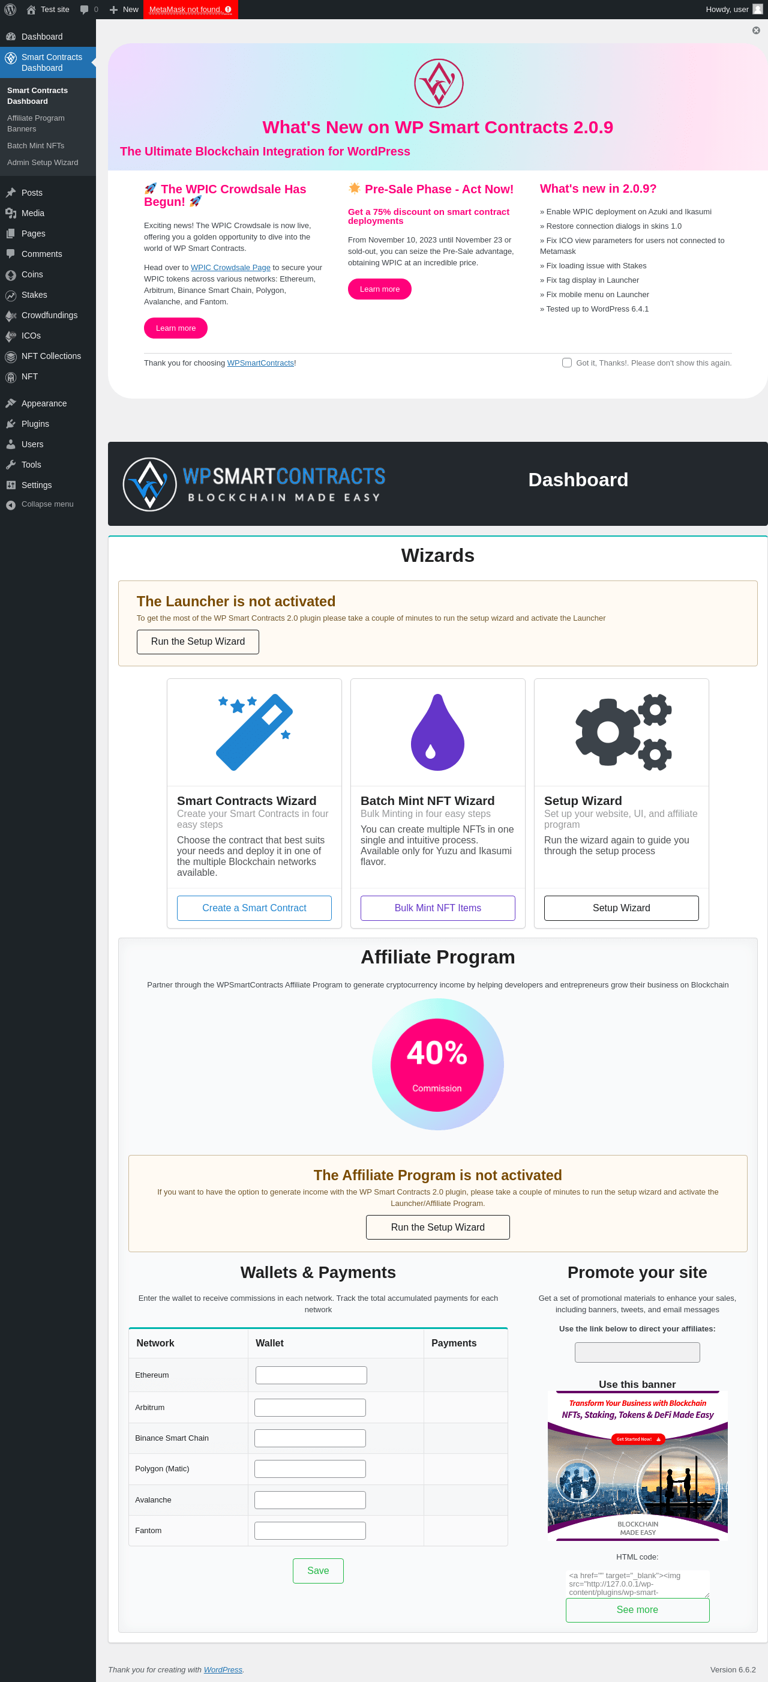The width and height of the screenshot is (768, 1682).
Task: Focus the Polygon (Matic) wallet input
Action: [310, 1469]
